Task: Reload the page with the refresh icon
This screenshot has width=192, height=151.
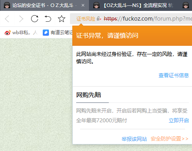Action: tap(35, 19)
